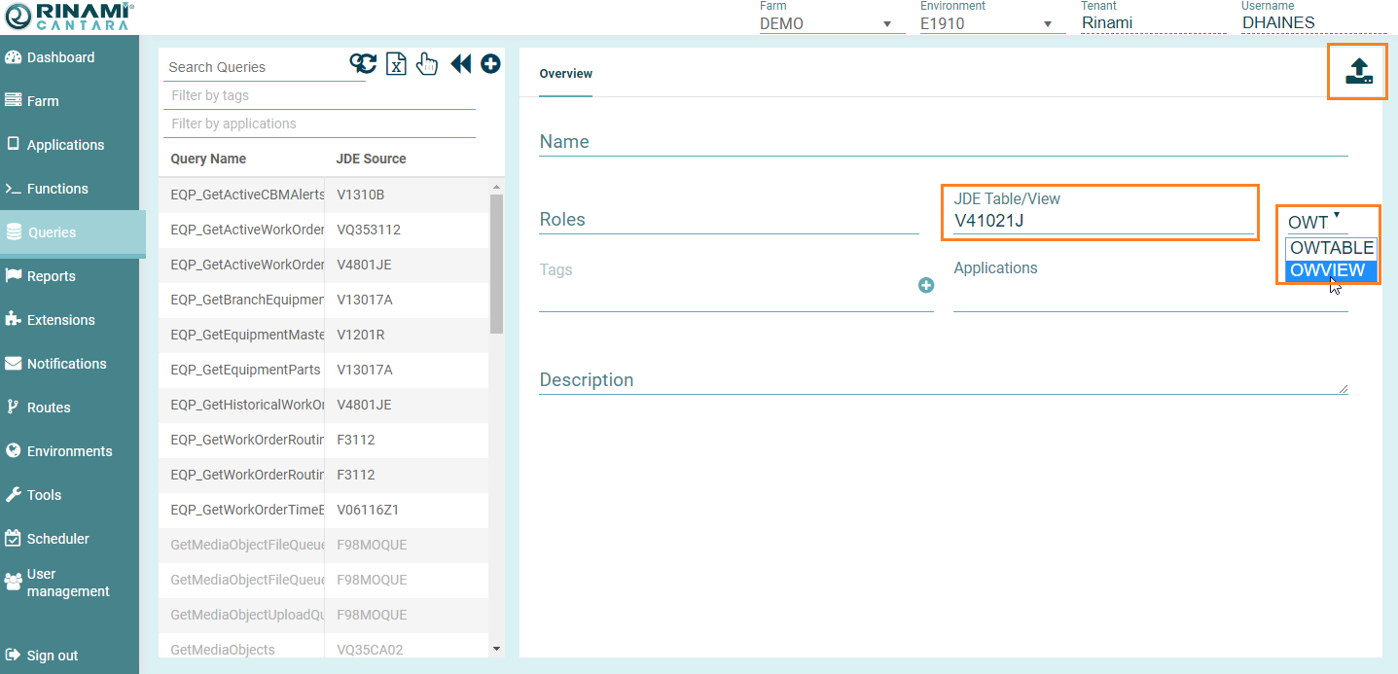Screen dimensions: 1398x674
Task: Add a tag using the plus icon
Action: tap(925, 285)
